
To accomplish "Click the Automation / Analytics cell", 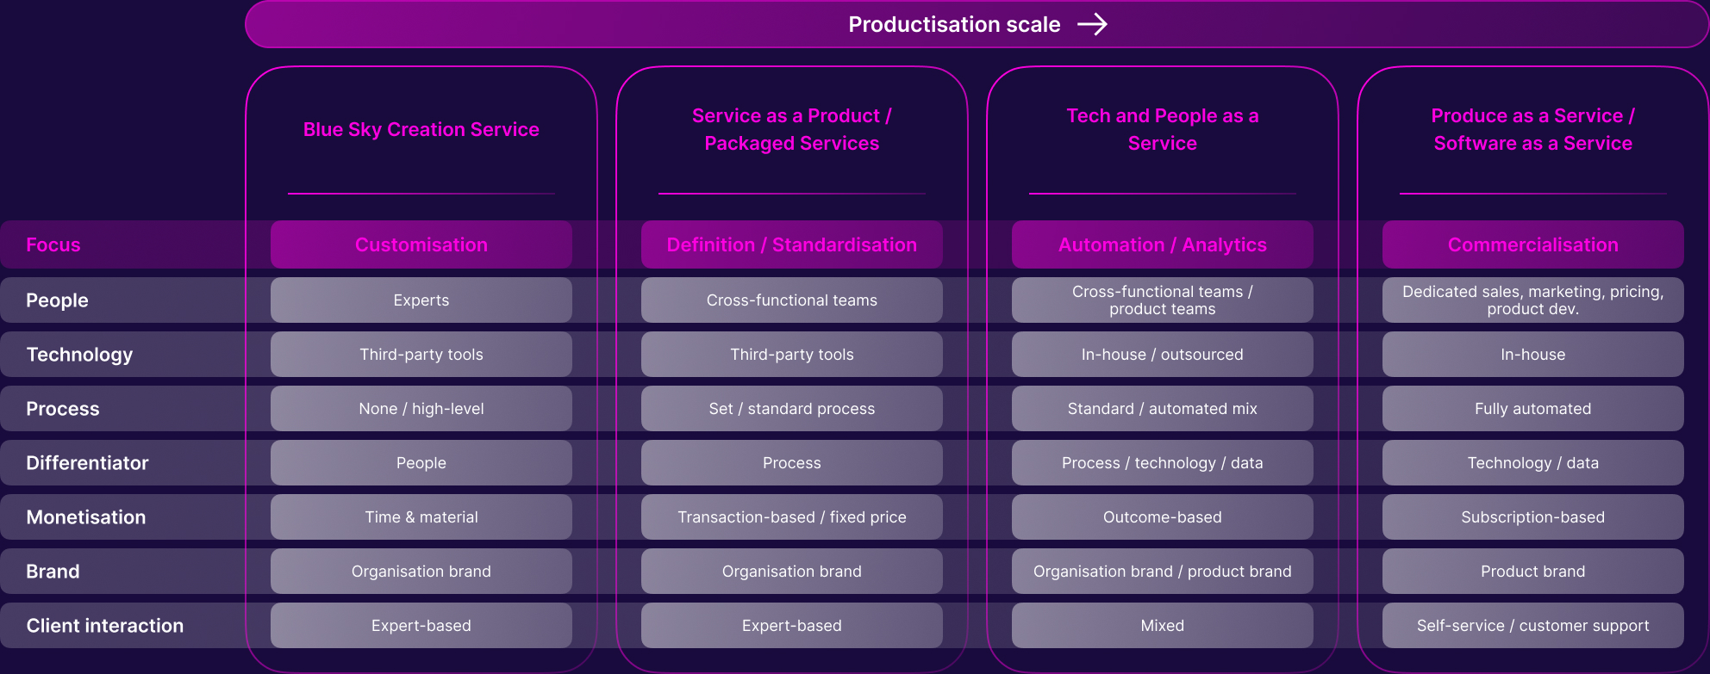I will [1163, 244].
